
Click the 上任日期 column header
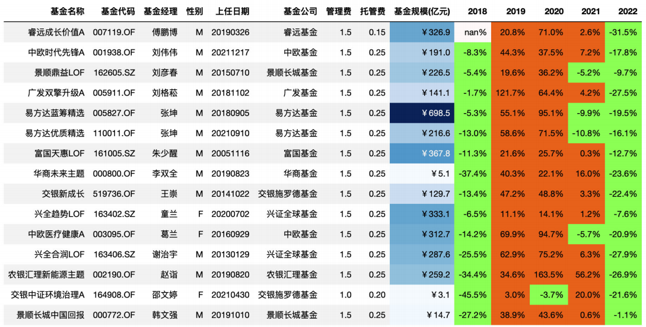233,11
